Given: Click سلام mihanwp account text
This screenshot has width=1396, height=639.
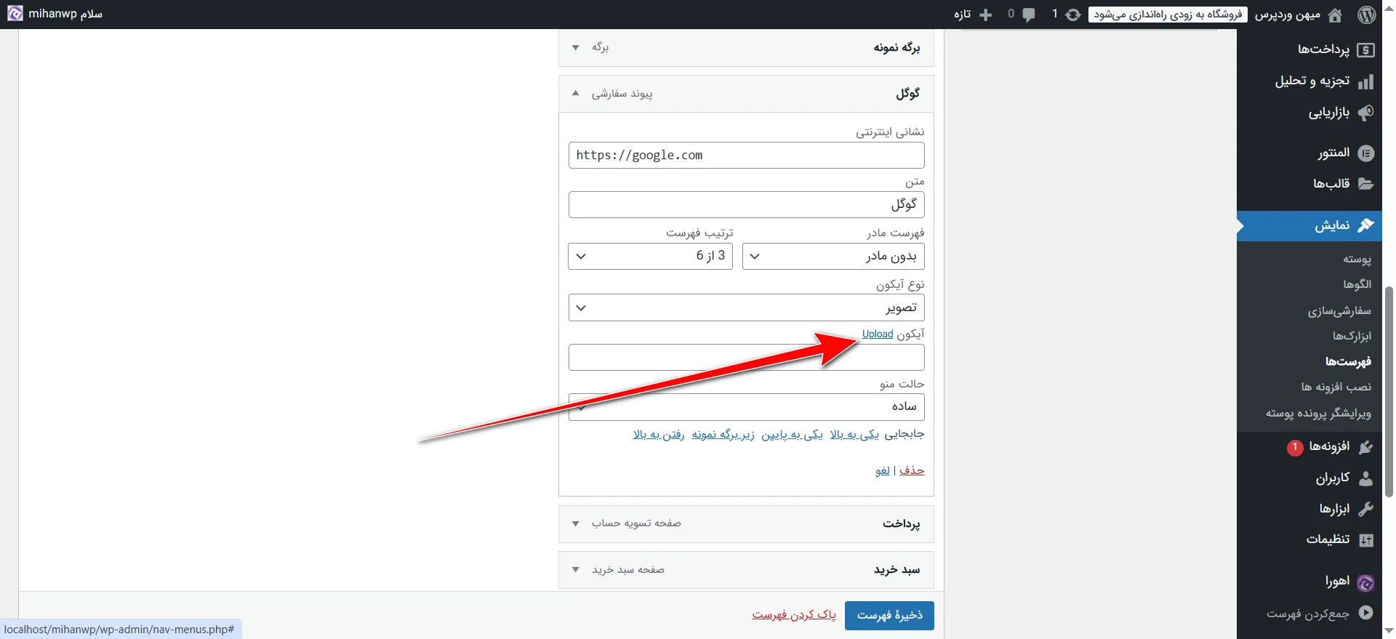Looking at the screenshot, I should pyautogui.click(x=65, y=14).
